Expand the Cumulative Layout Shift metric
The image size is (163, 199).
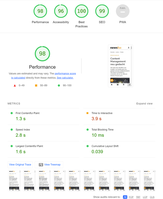[119, 149]
